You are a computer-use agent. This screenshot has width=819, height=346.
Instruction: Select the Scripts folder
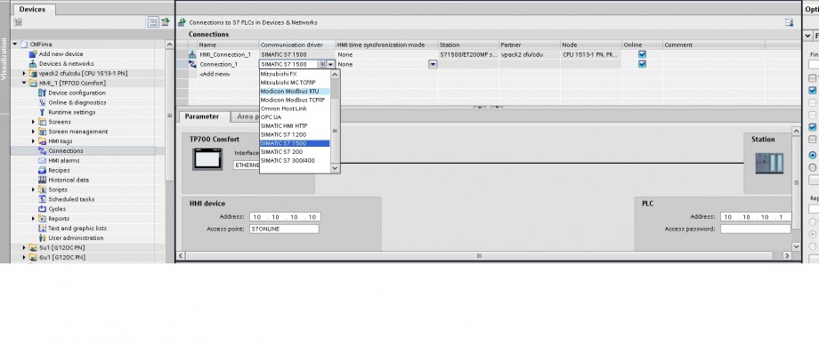58,189
